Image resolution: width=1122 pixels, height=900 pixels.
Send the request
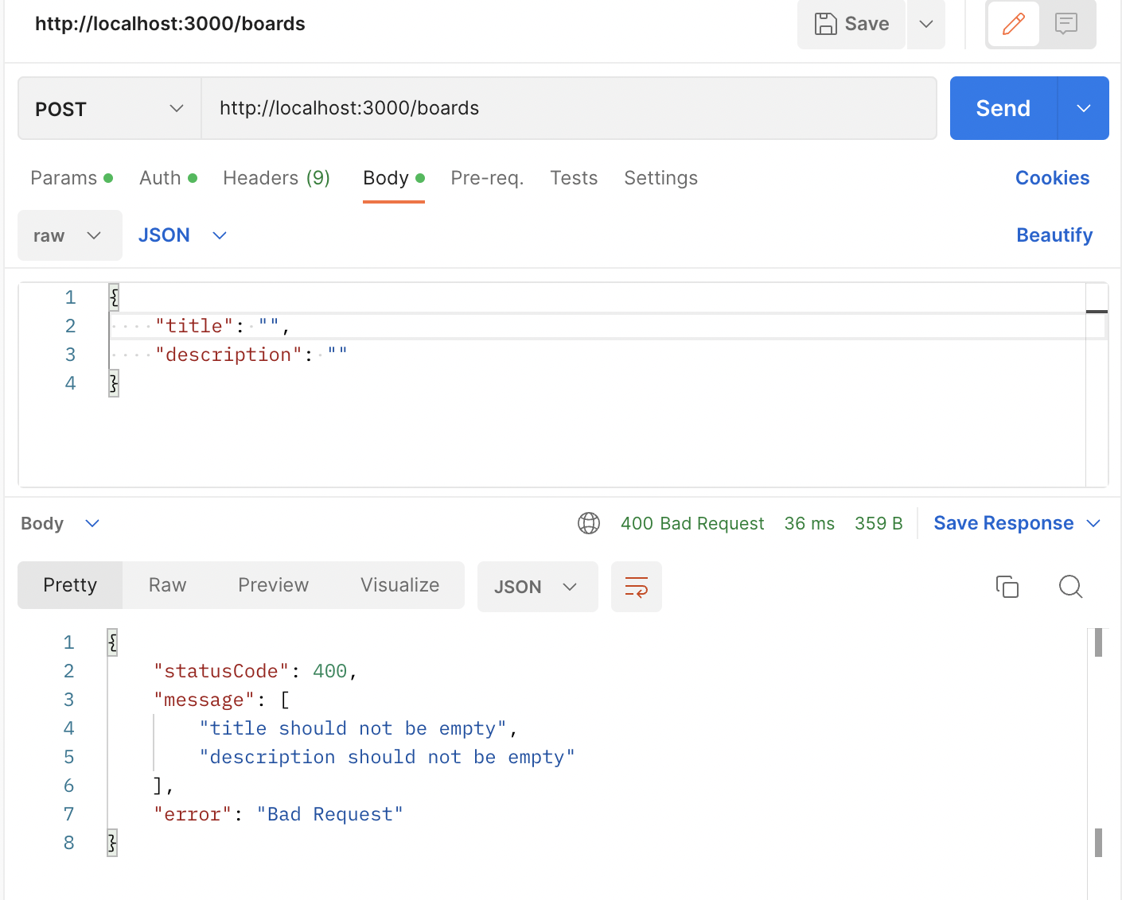[1003, 108]
